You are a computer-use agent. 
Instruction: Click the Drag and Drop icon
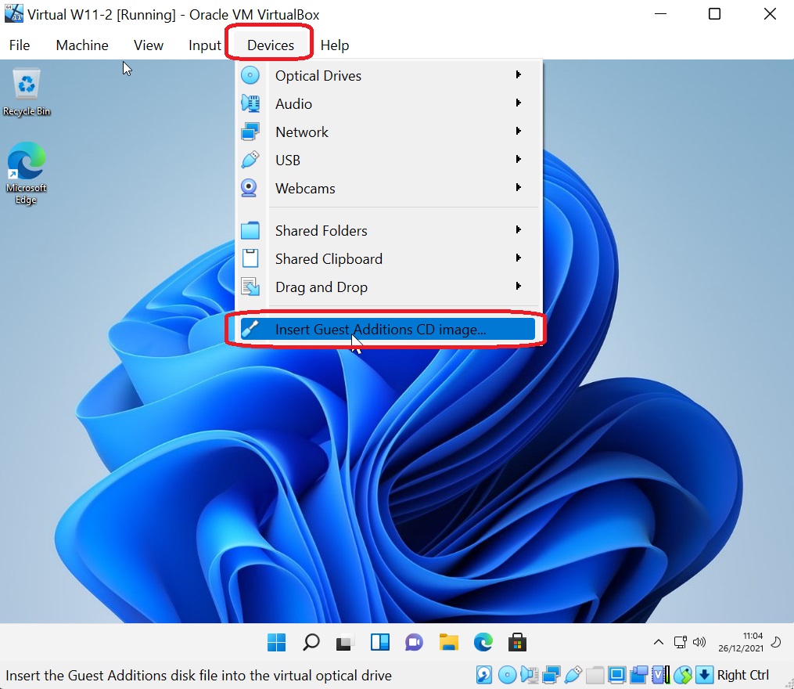pyautogui.click(x=250, y=287)
